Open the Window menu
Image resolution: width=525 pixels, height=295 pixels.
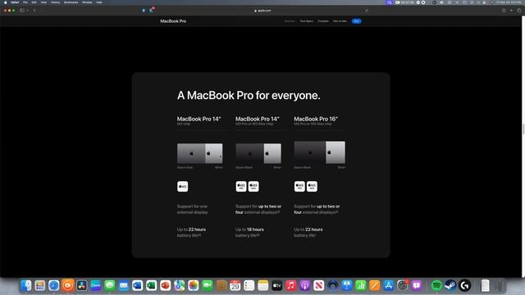coord(87,2)
